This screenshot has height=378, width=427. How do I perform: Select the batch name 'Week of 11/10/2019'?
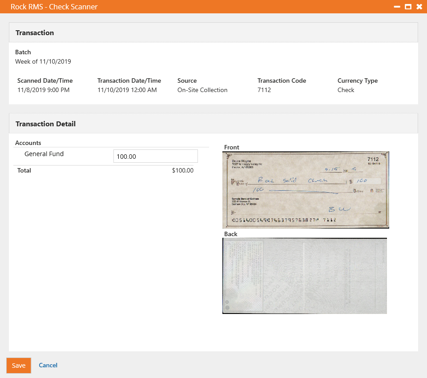point(43,61)
